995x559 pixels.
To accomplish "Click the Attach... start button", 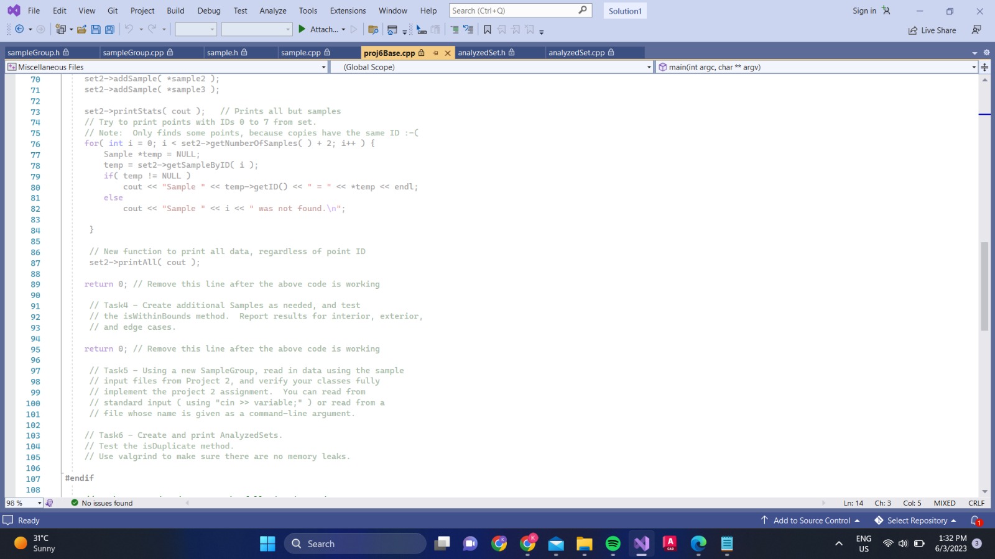I will point(318,29).
